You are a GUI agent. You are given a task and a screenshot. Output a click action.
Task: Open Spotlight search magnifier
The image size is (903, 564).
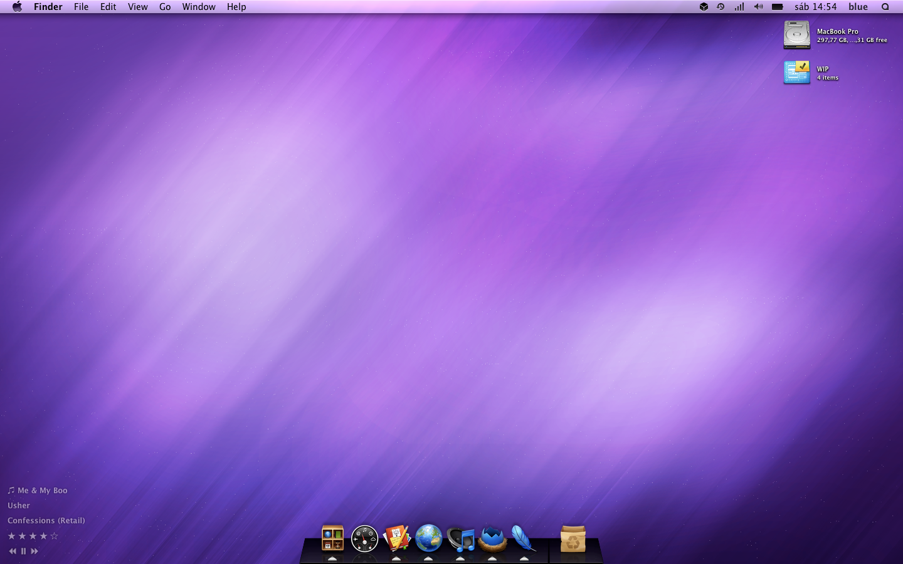click(x=885, y=7)
